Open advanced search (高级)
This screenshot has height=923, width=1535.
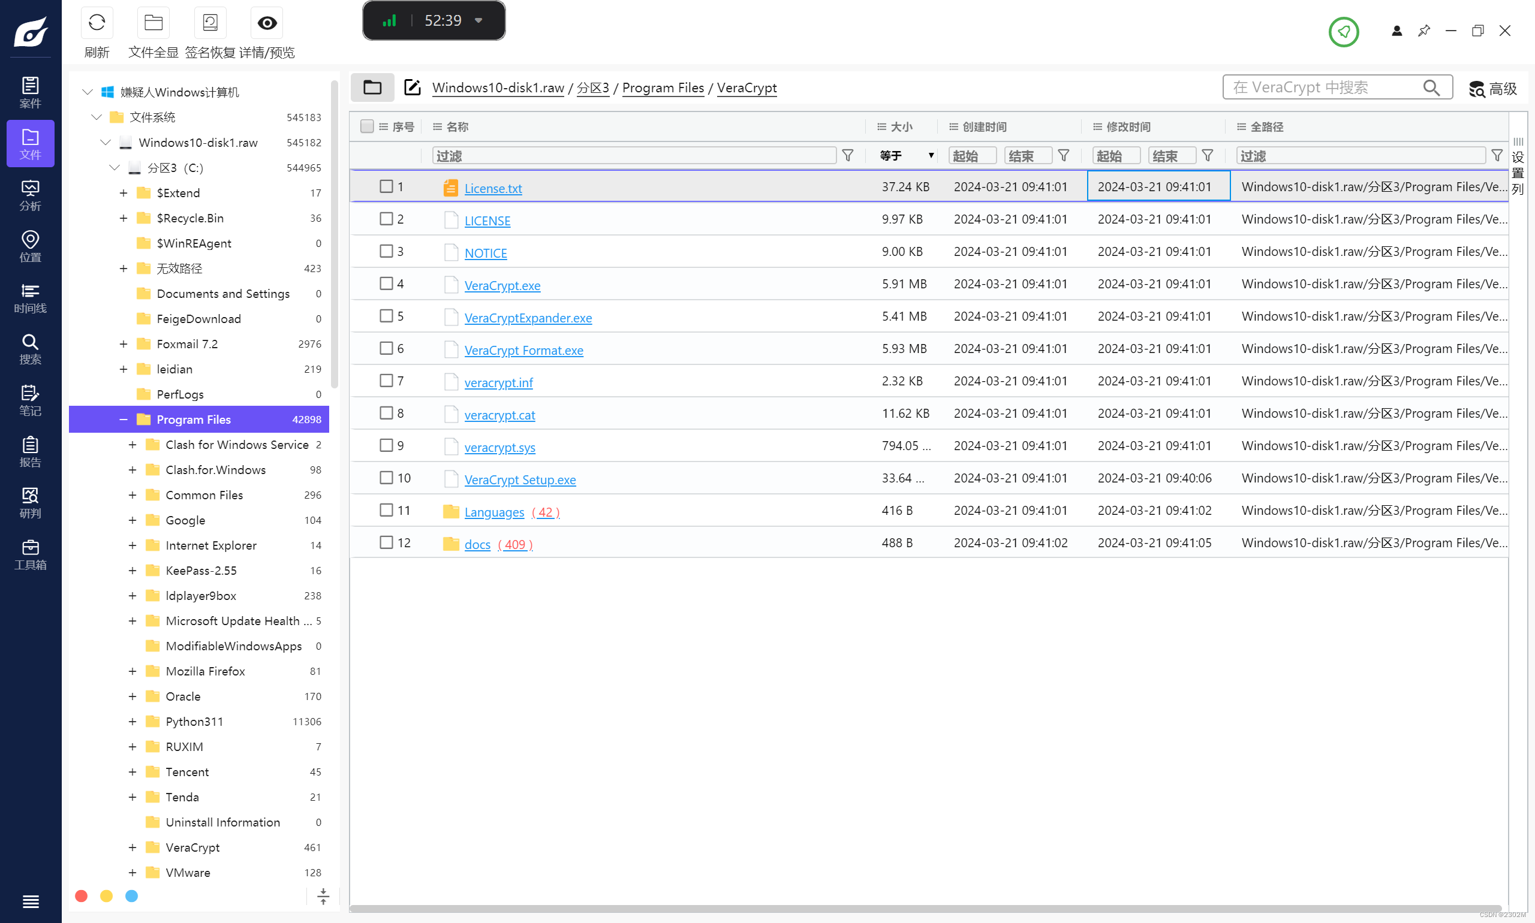tap(1492, 88)
